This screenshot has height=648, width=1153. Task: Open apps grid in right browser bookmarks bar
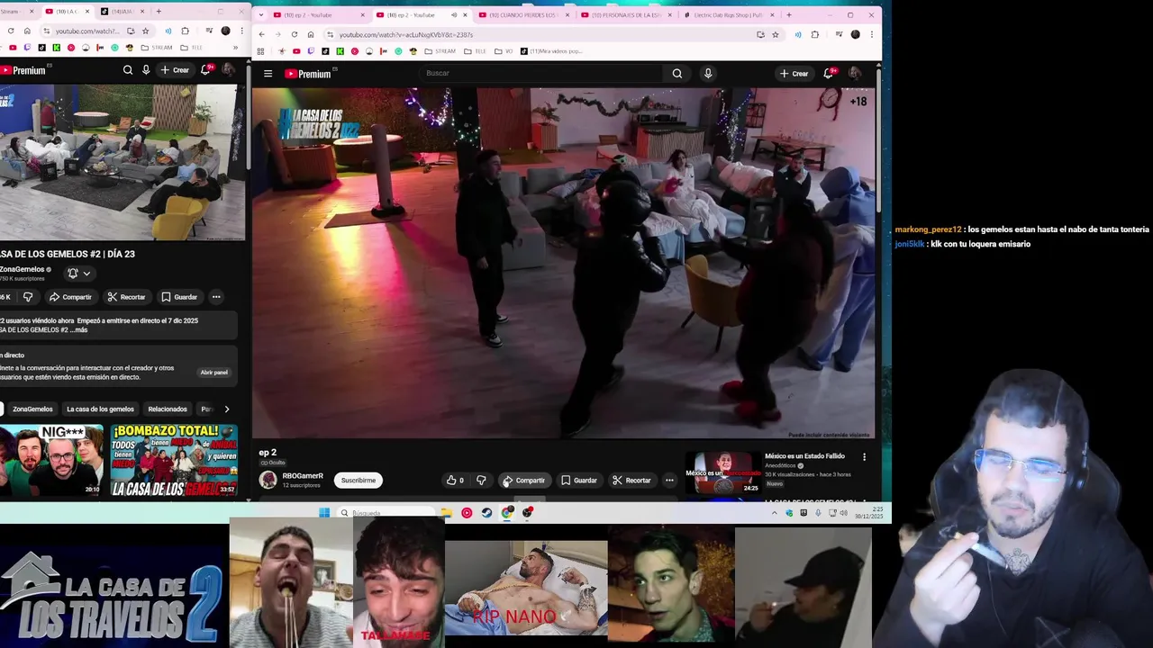tap(261, 51)
